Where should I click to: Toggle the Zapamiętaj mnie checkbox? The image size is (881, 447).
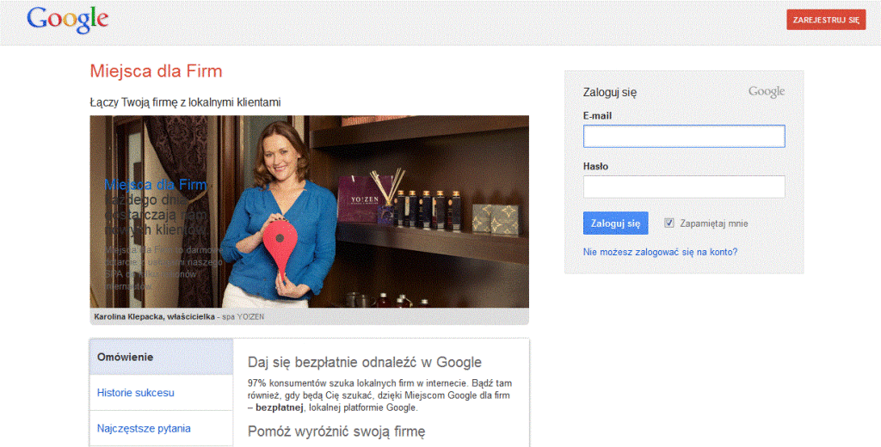click(669, 223)
